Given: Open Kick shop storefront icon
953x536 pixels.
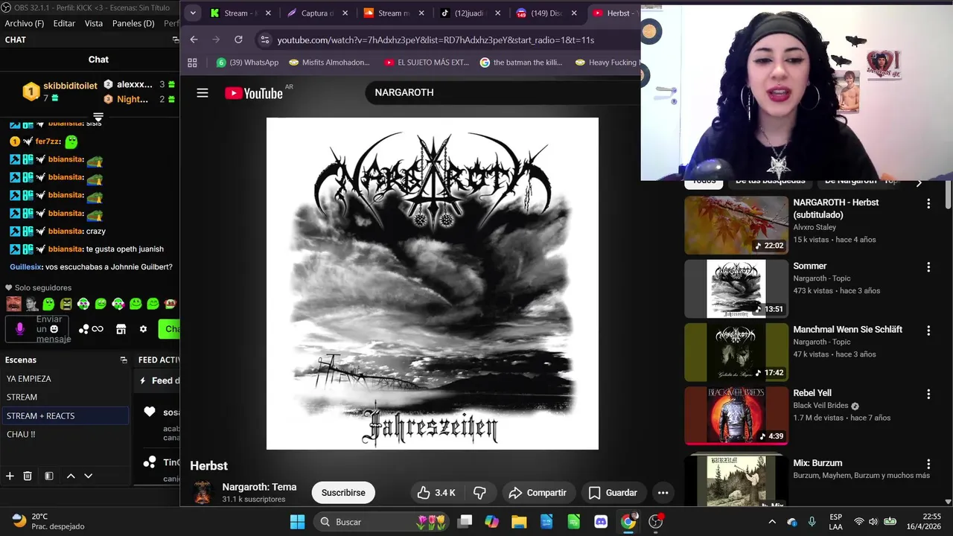Looking at the screenshot, I should 121,329.
